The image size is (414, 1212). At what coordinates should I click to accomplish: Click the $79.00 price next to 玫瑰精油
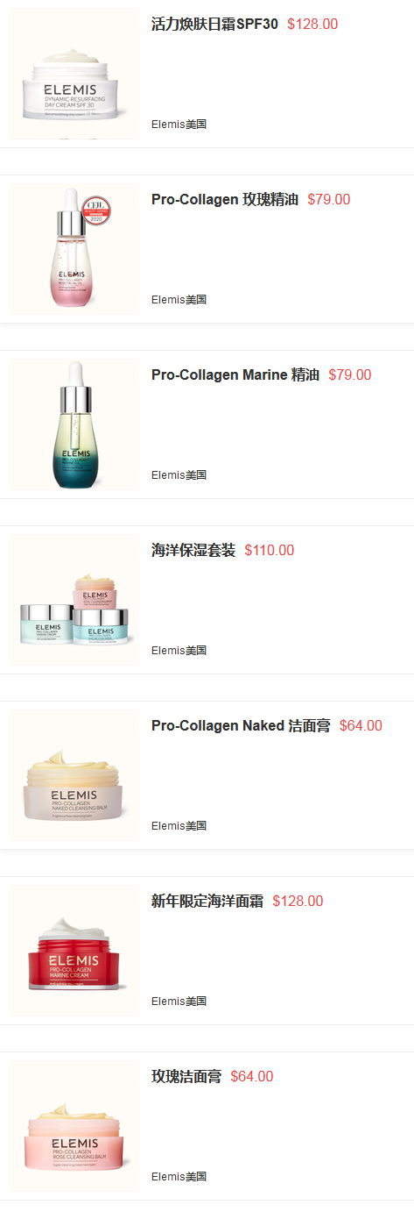tap(329, 200)
